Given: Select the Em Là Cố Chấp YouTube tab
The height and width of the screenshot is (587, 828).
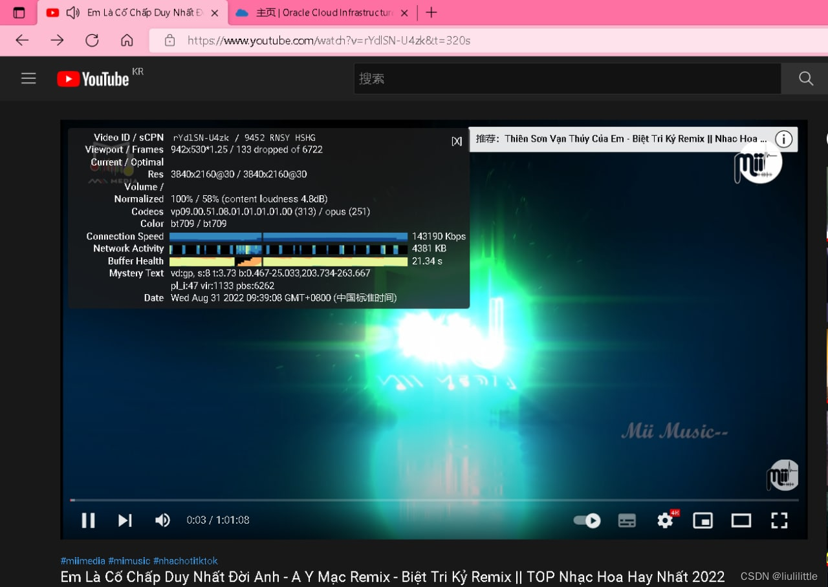Looking at the screenshot, I should (x=133, y=12).
